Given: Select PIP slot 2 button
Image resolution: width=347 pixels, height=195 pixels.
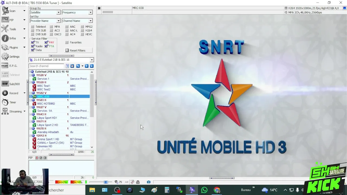Looking at the screenshot, I should click(41, 158).
